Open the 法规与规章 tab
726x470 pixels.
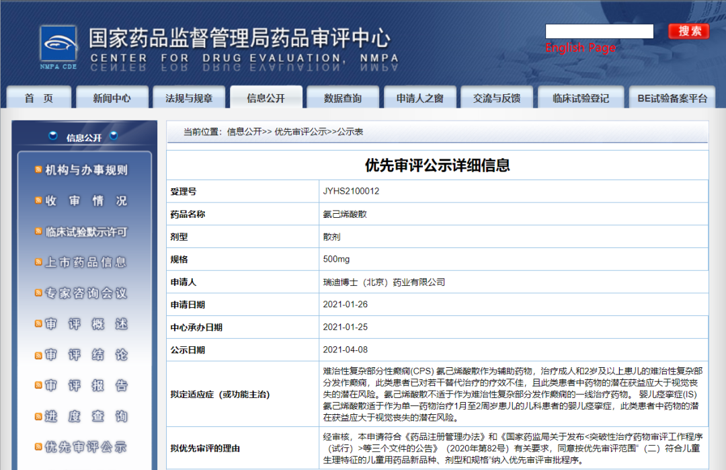(189, 98)
